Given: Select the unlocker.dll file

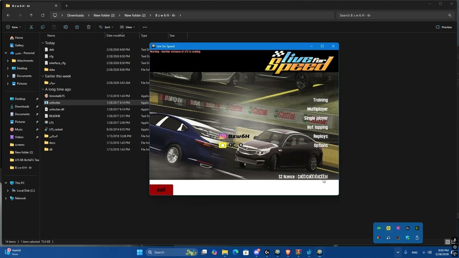Looking at the screenshot, I should (x=57, y=109).
